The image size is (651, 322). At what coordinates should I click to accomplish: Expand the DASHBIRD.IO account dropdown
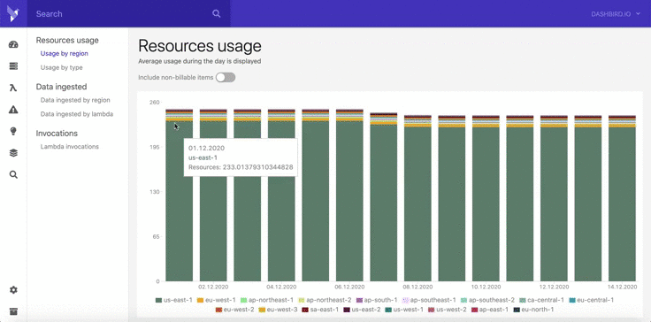(616, 13)
